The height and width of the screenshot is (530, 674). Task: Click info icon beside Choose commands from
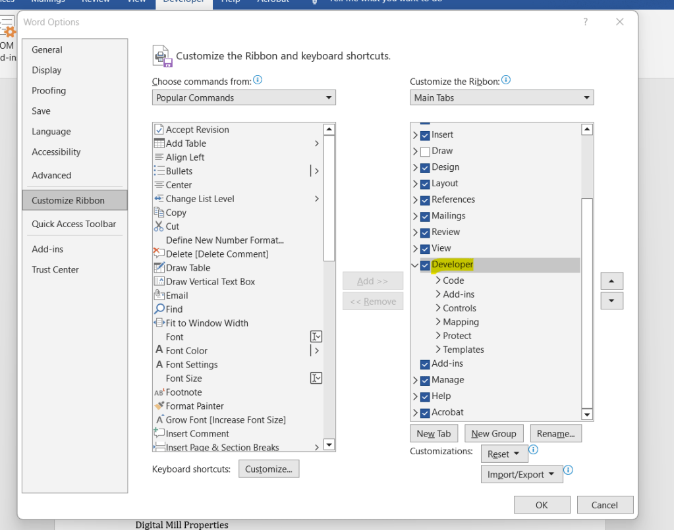click(x=258, y=80)
